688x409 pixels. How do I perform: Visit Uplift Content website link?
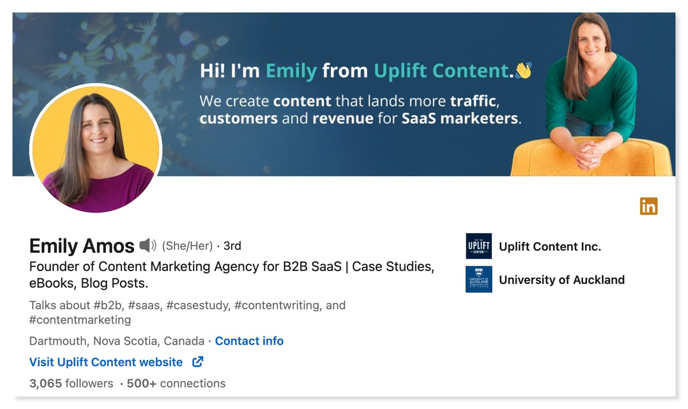106,362
